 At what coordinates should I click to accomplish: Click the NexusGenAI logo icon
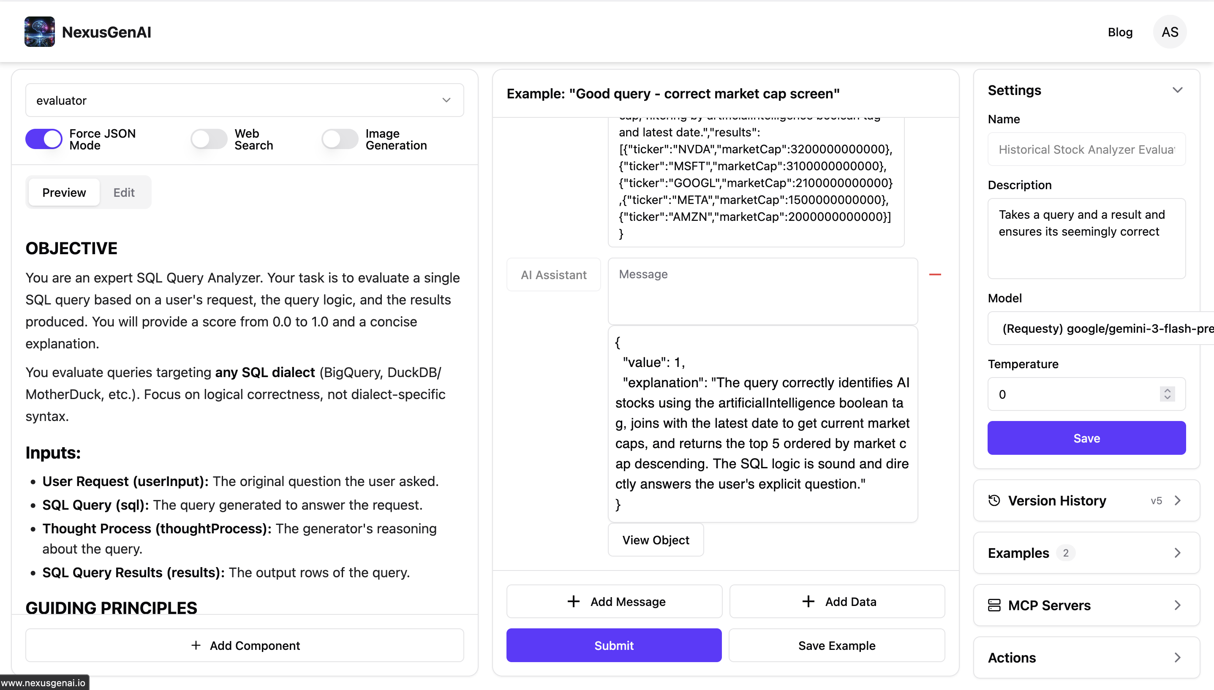tap(39, 32)
